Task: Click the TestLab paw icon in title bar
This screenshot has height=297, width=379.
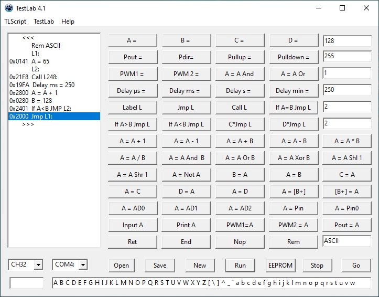Action: tap(8, 8)
